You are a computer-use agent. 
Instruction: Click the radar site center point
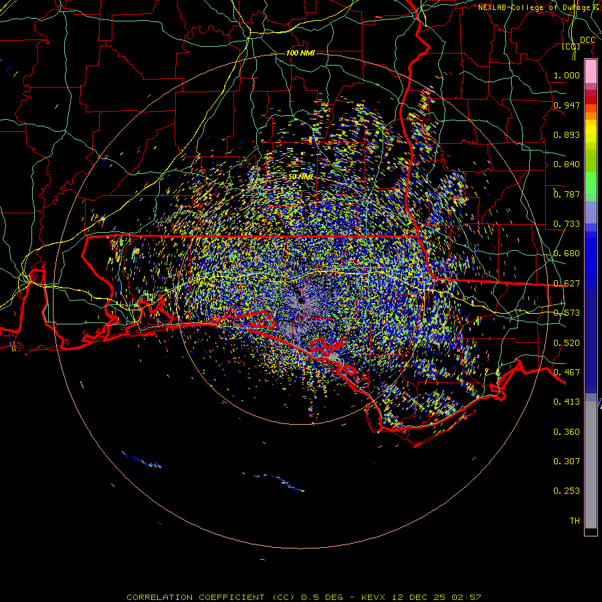point(301,301)
